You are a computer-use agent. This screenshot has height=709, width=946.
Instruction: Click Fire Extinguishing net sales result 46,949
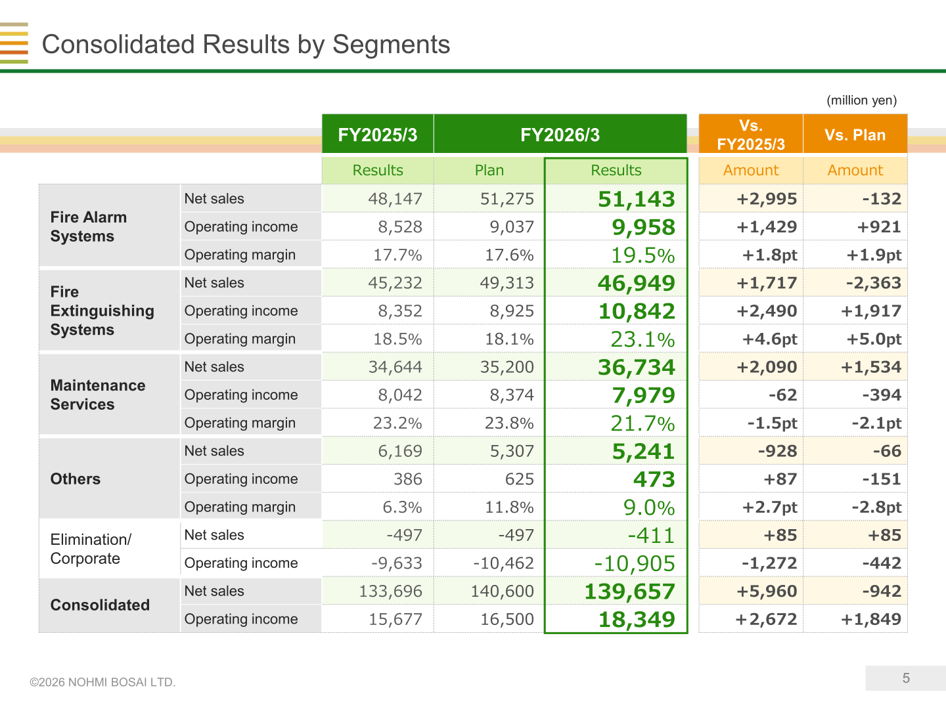637,283
